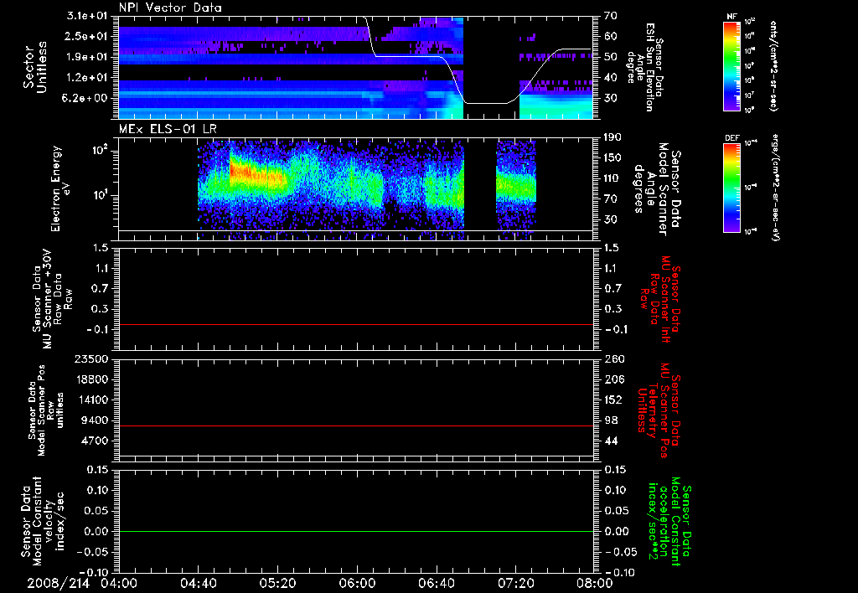Image resolution: width=858 pixels, height=593 pixels.
Task: Click the '206' telemetry tick value
Action: pyautogui.click(x=612, y=379)
